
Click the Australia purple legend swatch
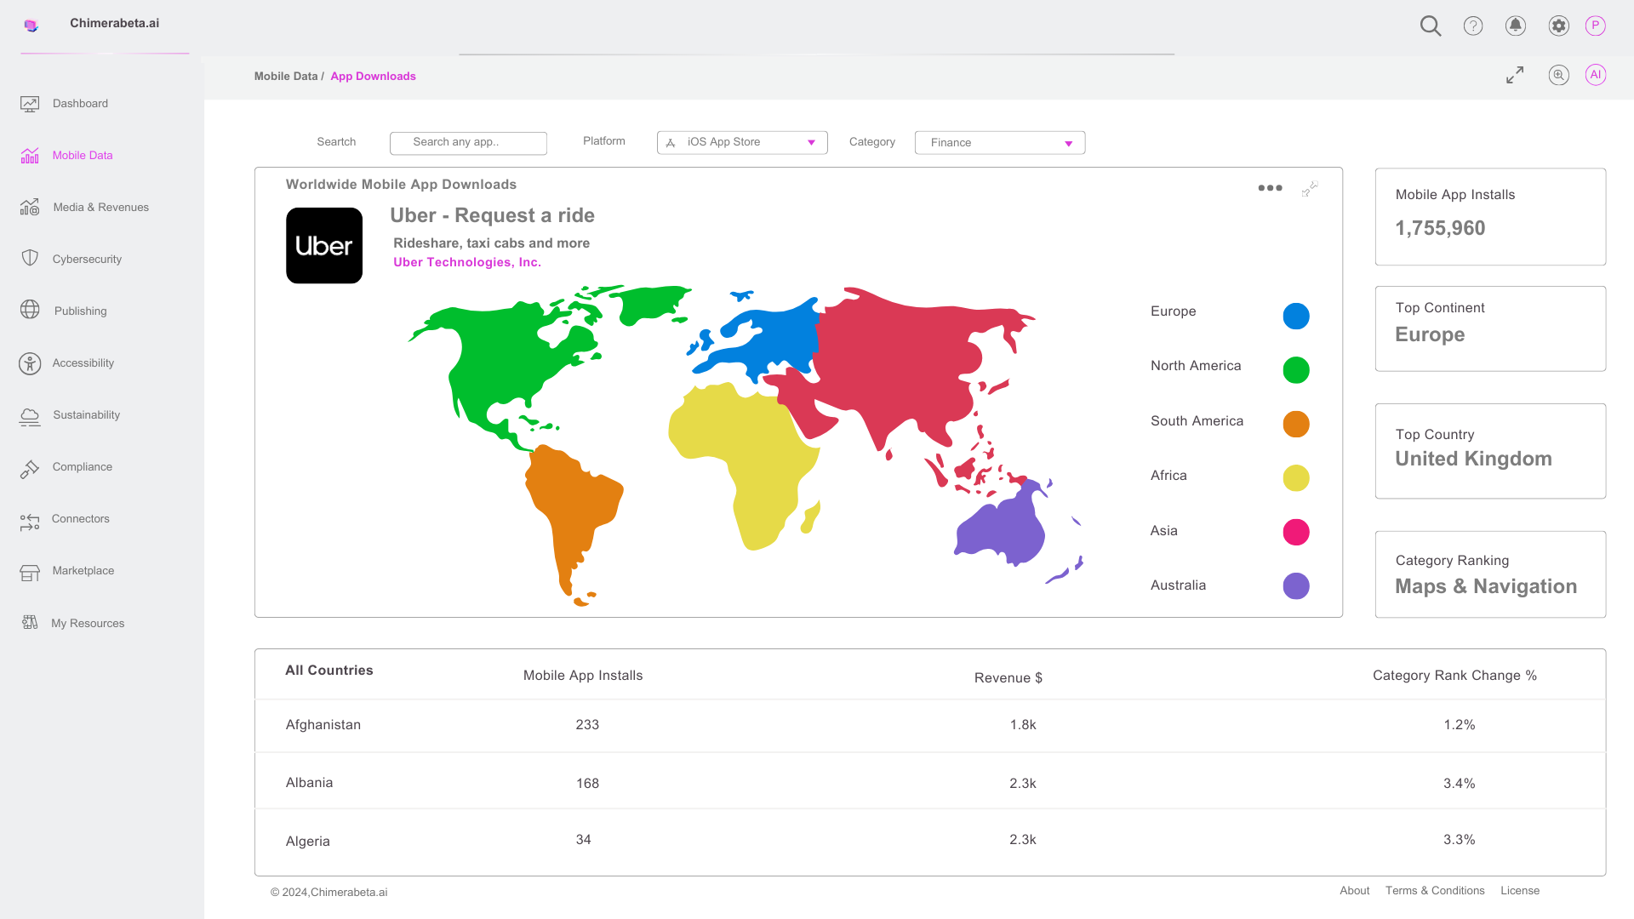pos(1296,586)
